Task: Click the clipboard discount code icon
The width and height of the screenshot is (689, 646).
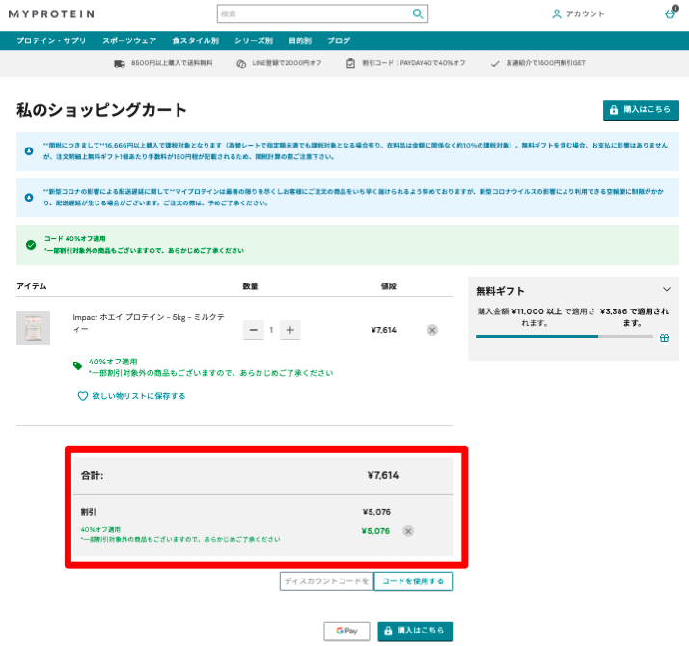Action: pyautogui.click(x=350, y=64)
